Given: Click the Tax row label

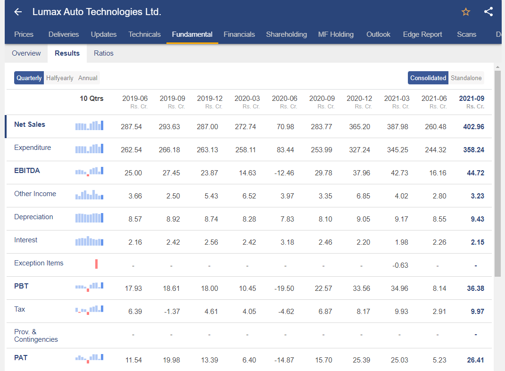Looking at the screenshot, I should 20,309.
